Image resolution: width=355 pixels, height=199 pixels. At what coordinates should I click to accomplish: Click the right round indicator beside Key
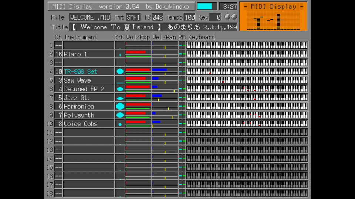[234, 17]
